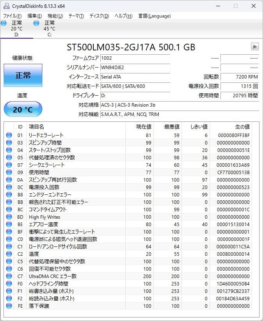Viewport: 263px width, 321px height.
Task: Click the status circle for drive C:
Action: coord(36,23)
